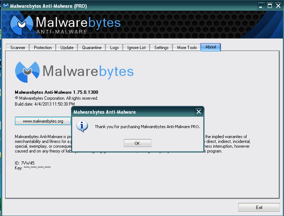Click the Thank you for purchasing message

(147, 127)
